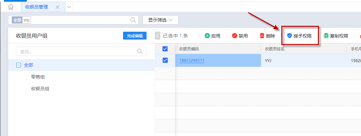
Task: Open the tab list dropdown arrow
Action: (x=69, y=7)
